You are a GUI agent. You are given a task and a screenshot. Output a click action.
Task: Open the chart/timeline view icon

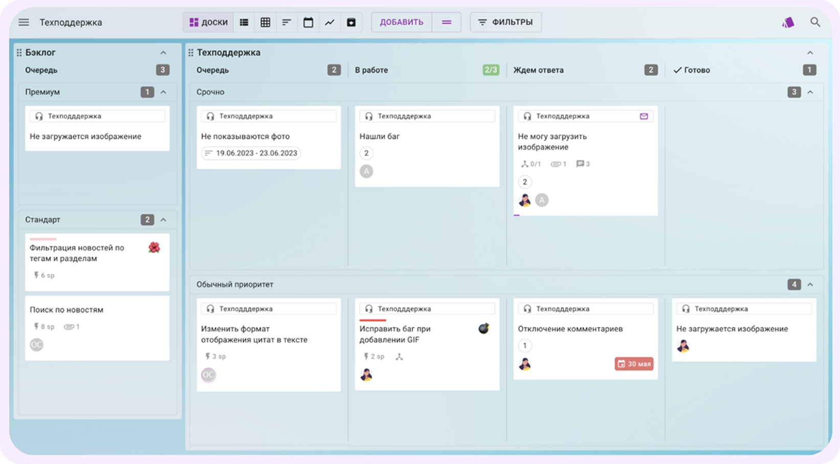pos(329,22)
